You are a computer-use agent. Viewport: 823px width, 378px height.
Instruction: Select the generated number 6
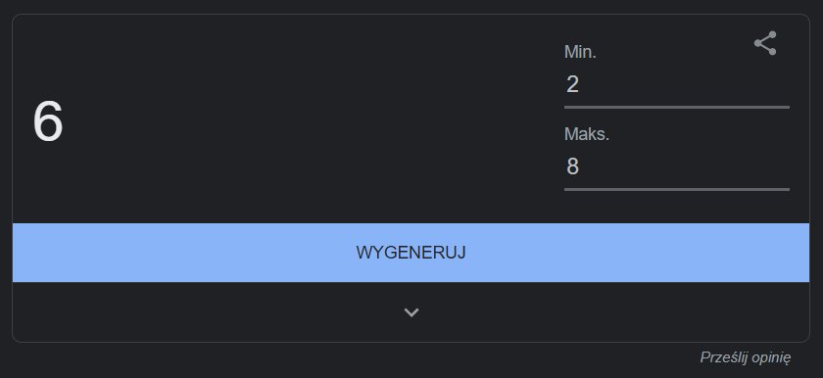(48, 121)
